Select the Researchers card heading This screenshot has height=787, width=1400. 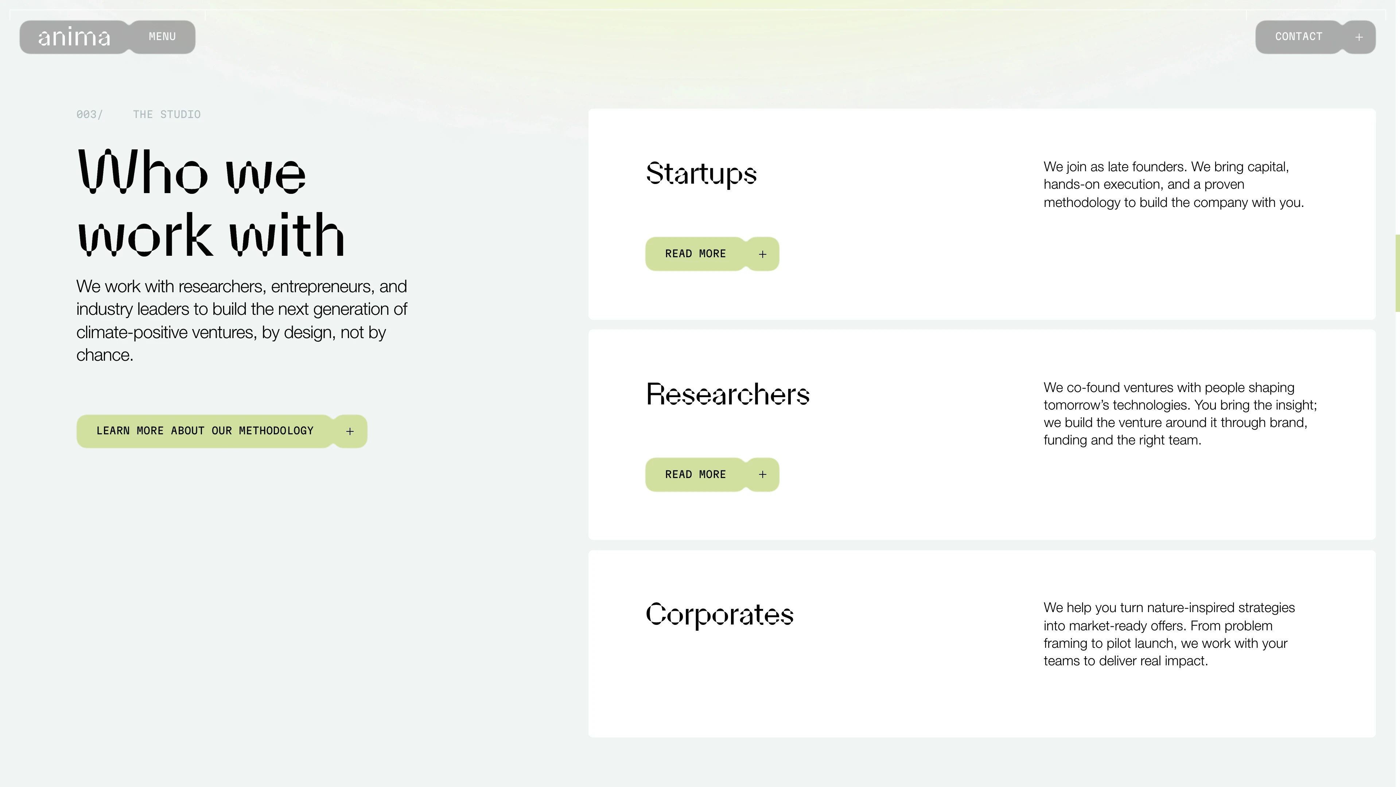(x=728, y=394)
